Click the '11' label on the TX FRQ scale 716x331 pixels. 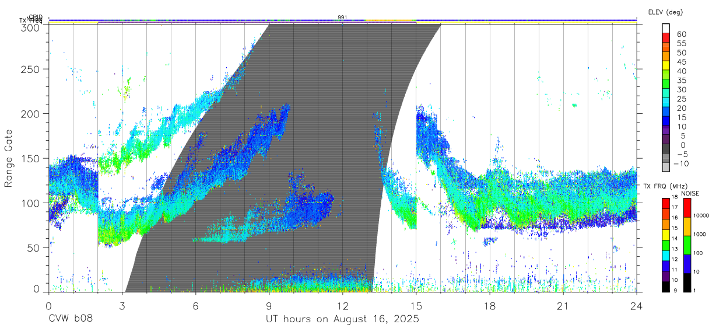(x=673, y=270)
